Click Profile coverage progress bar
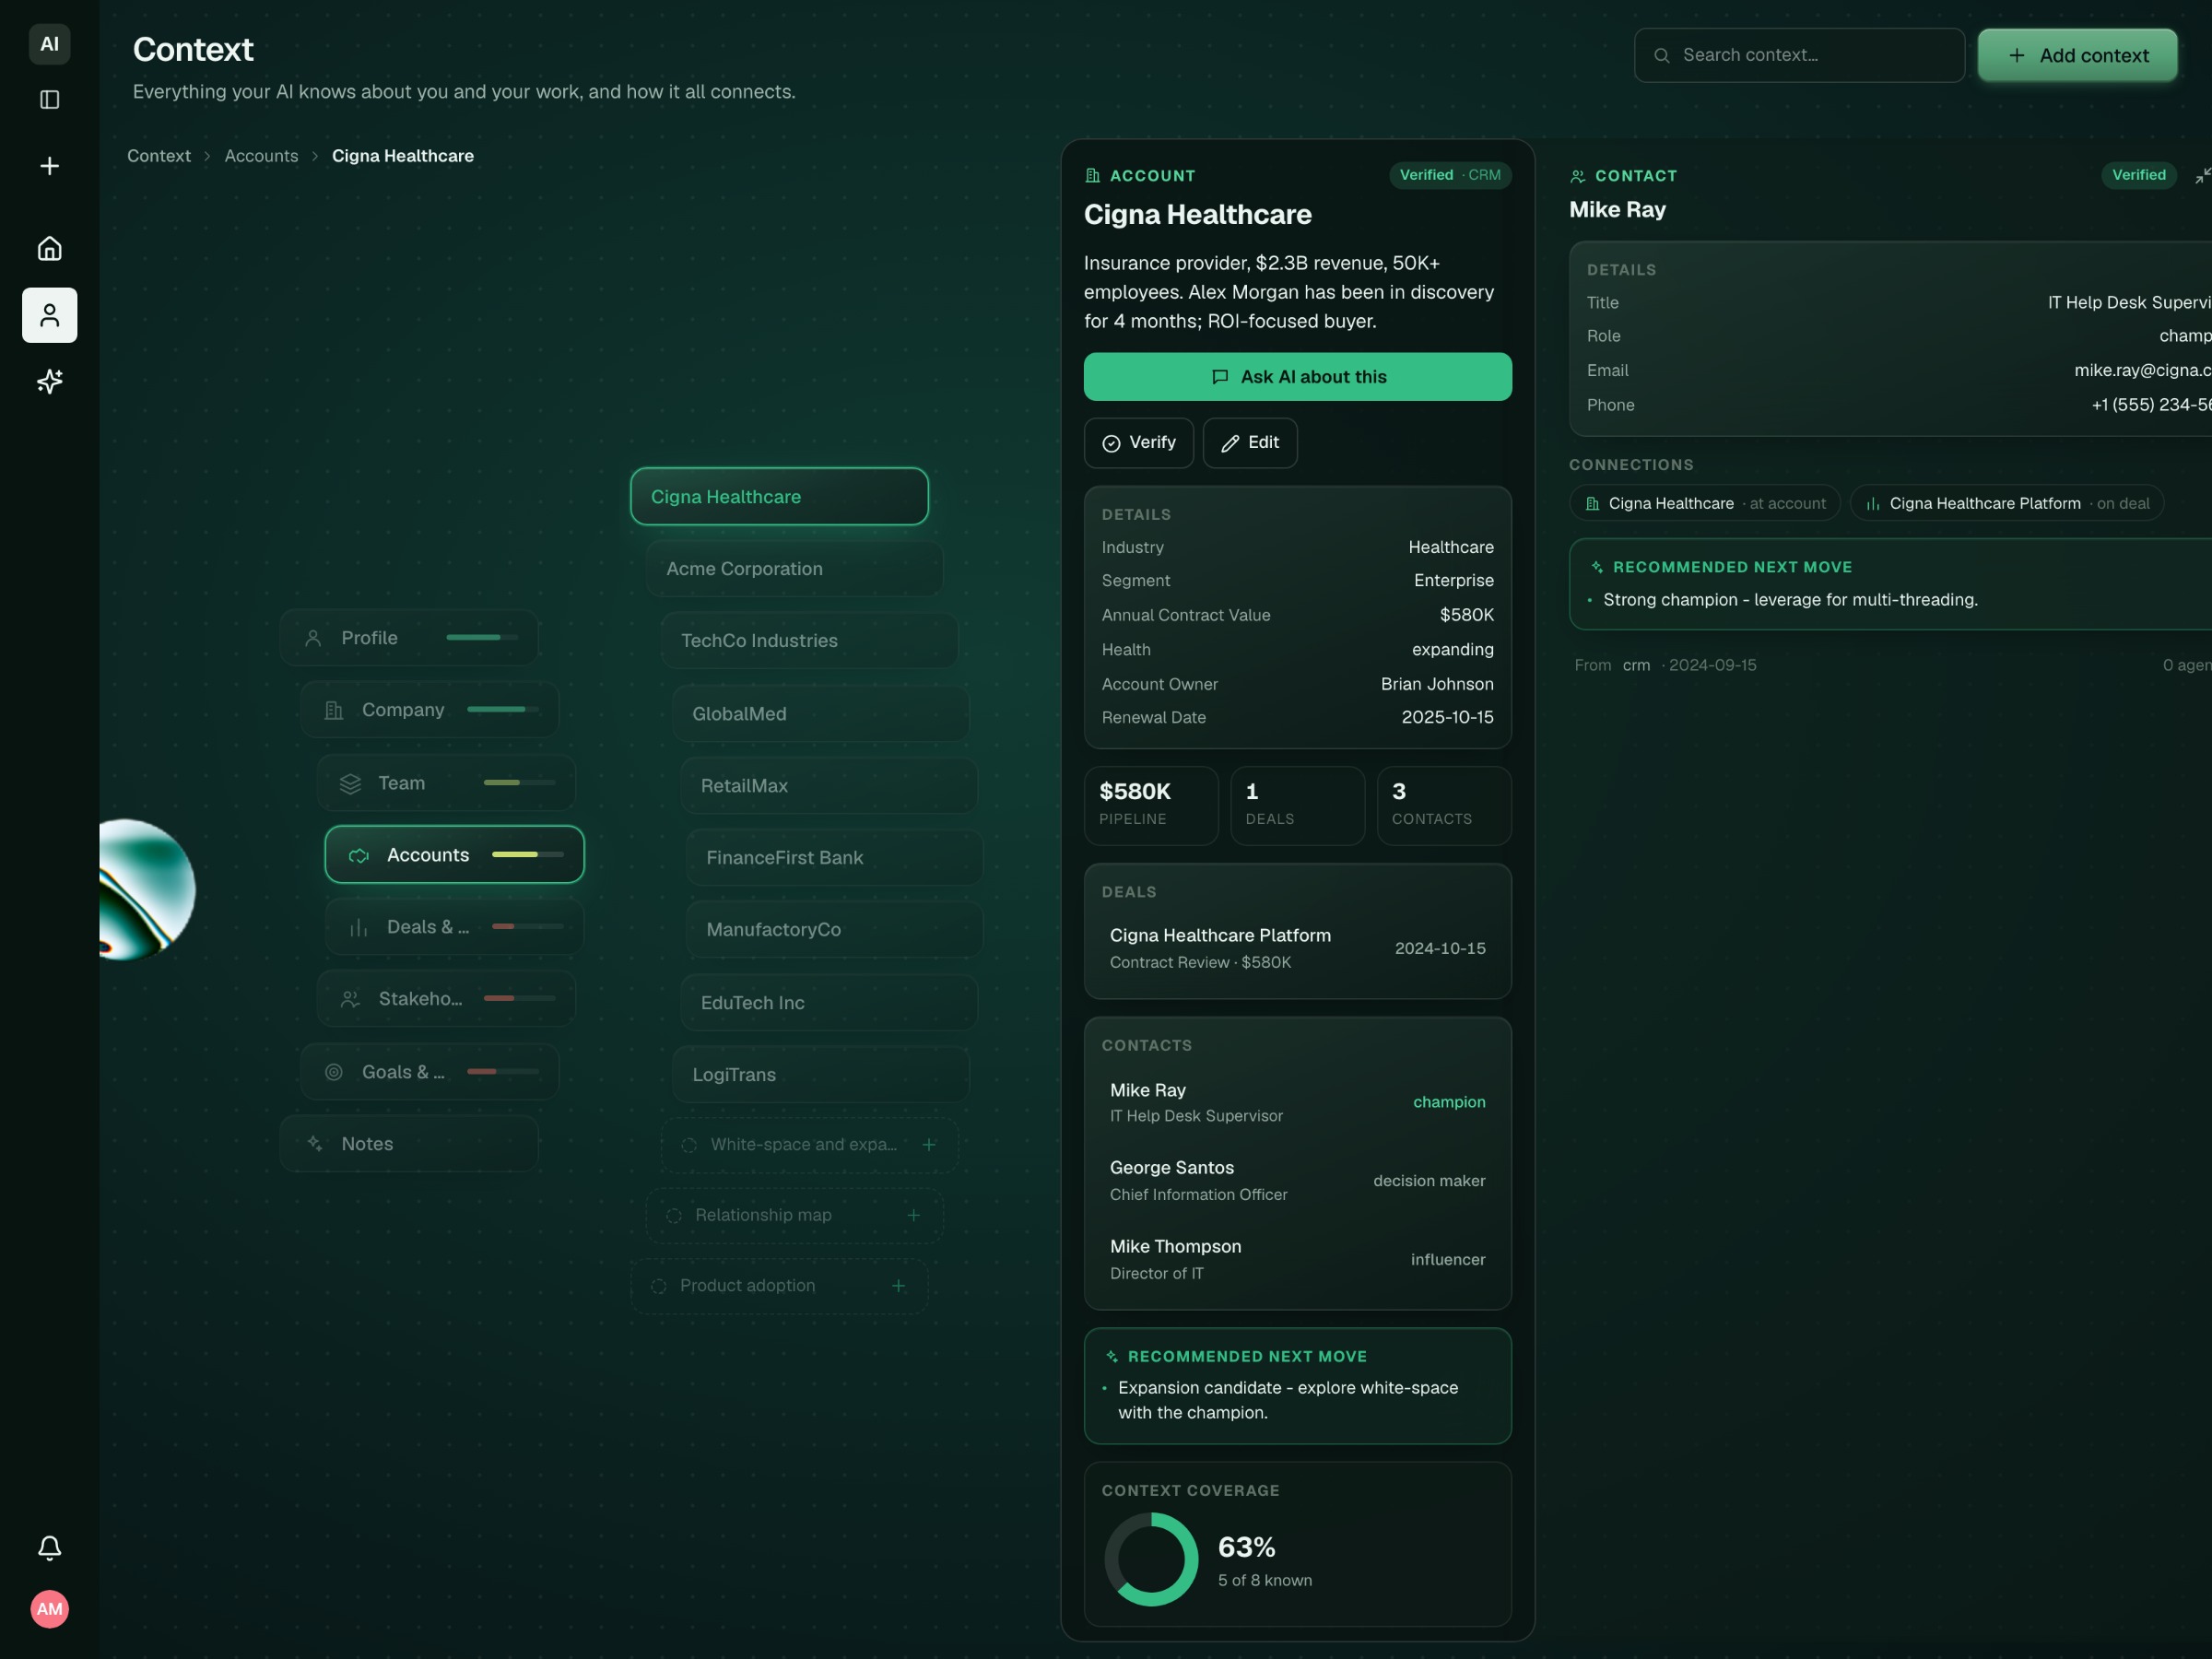The width and height of the screenshot is (2212, 1659). point(482,638)
